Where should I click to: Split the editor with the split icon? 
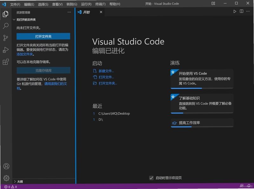point(242,11)
